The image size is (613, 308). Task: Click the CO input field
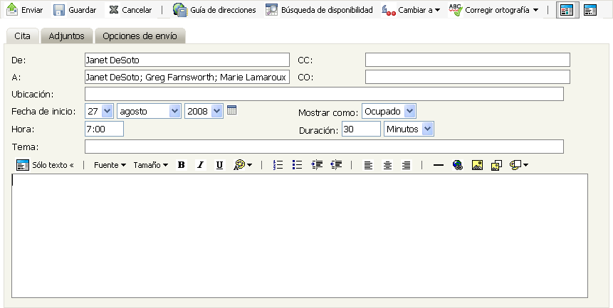click(468, 77)
